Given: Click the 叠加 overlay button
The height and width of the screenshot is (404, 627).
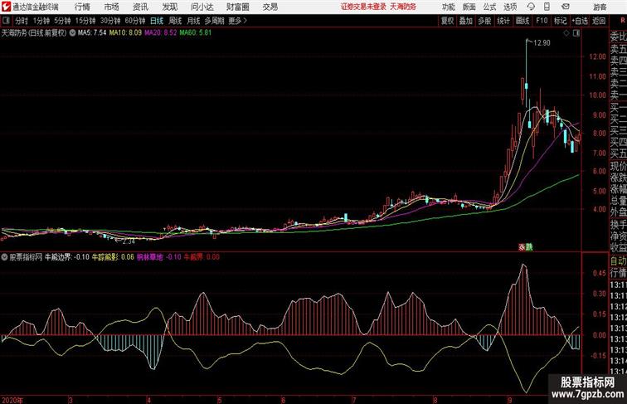Looking at the screenshot, I should click(x=466, y=21).
